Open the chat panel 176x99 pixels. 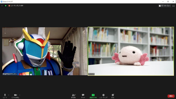pos(83,96)
